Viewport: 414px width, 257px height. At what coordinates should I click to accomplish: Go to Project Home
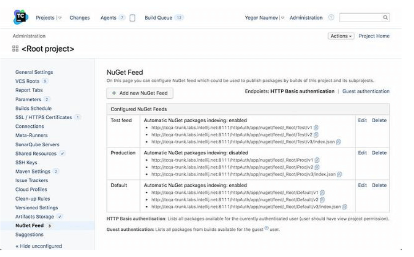374,36
